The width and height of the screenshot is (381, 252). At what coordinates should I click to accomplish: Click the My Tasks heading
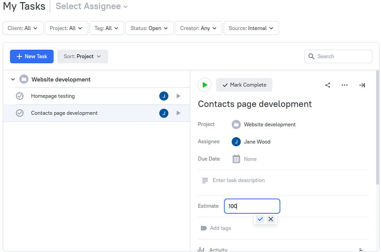tap(24, 6)
